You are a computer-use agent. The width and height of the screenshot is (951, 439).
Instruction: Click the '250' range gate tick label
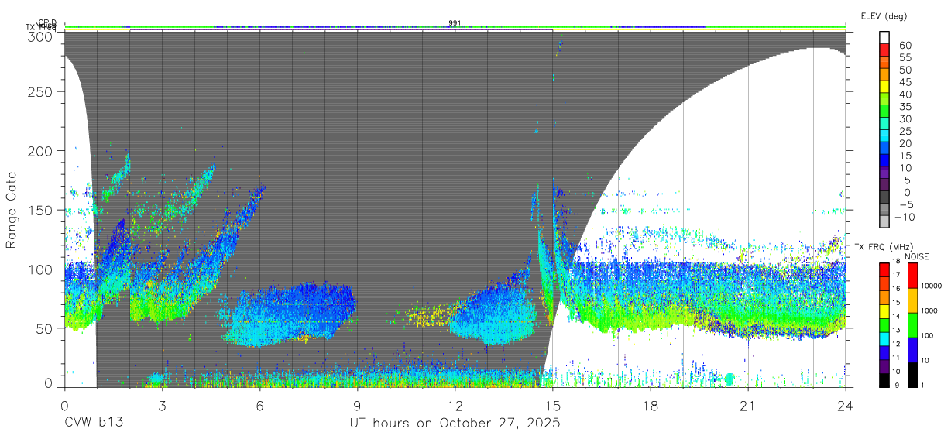point(42,91)
